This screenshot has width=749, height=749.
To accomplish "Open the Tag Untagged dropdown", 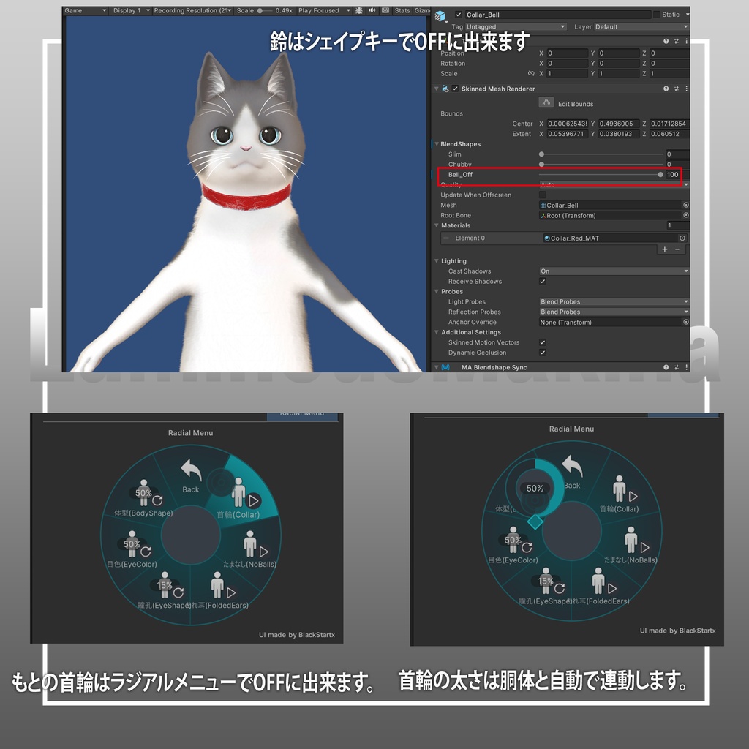I will point(516,27).
